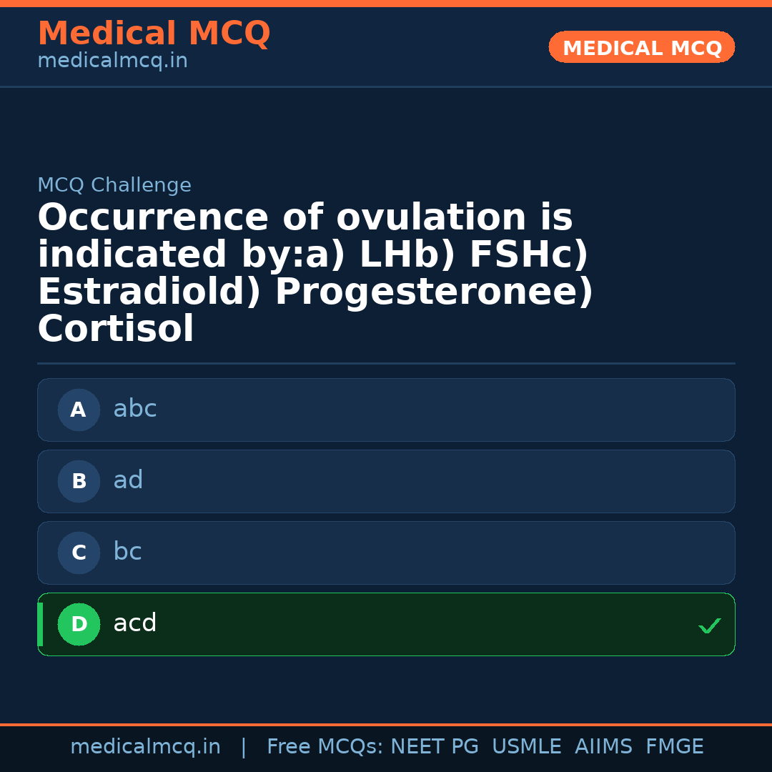Image resolution: width=772 pixels, height=772 pixels.
Task: Click the MCQ Challenge label
Action: [114, 184]
